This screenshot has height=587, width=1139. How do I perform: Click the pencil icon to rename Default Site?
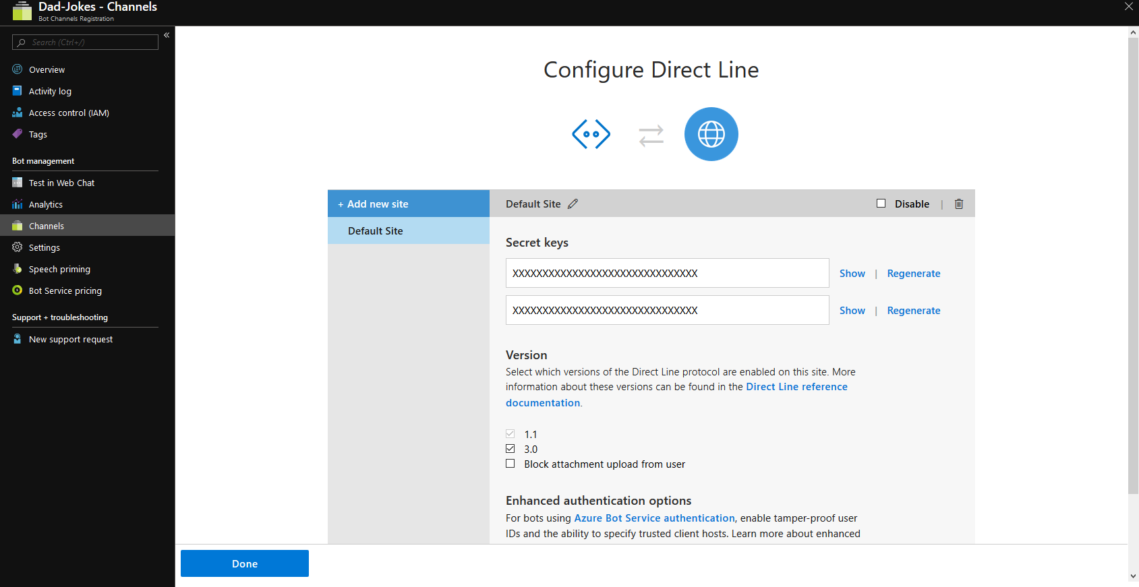point(573,204)
